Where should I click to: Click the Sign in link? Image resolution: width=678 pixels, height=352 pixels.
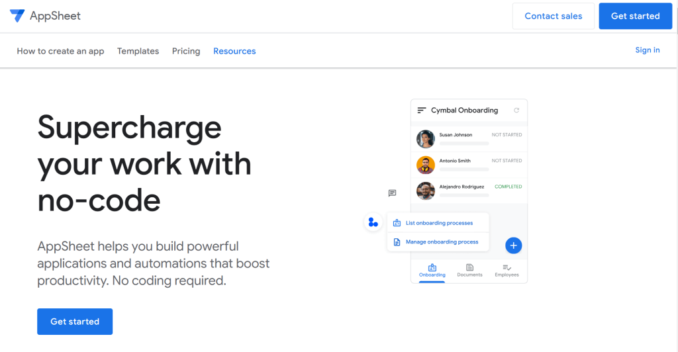[648, 50]
